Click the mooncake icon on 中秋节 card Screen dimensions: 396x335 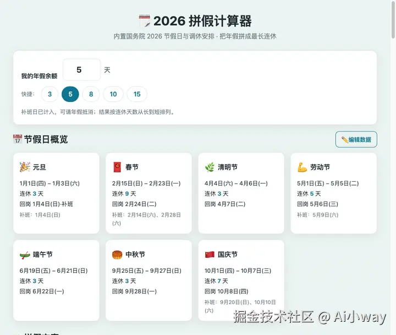117,255
